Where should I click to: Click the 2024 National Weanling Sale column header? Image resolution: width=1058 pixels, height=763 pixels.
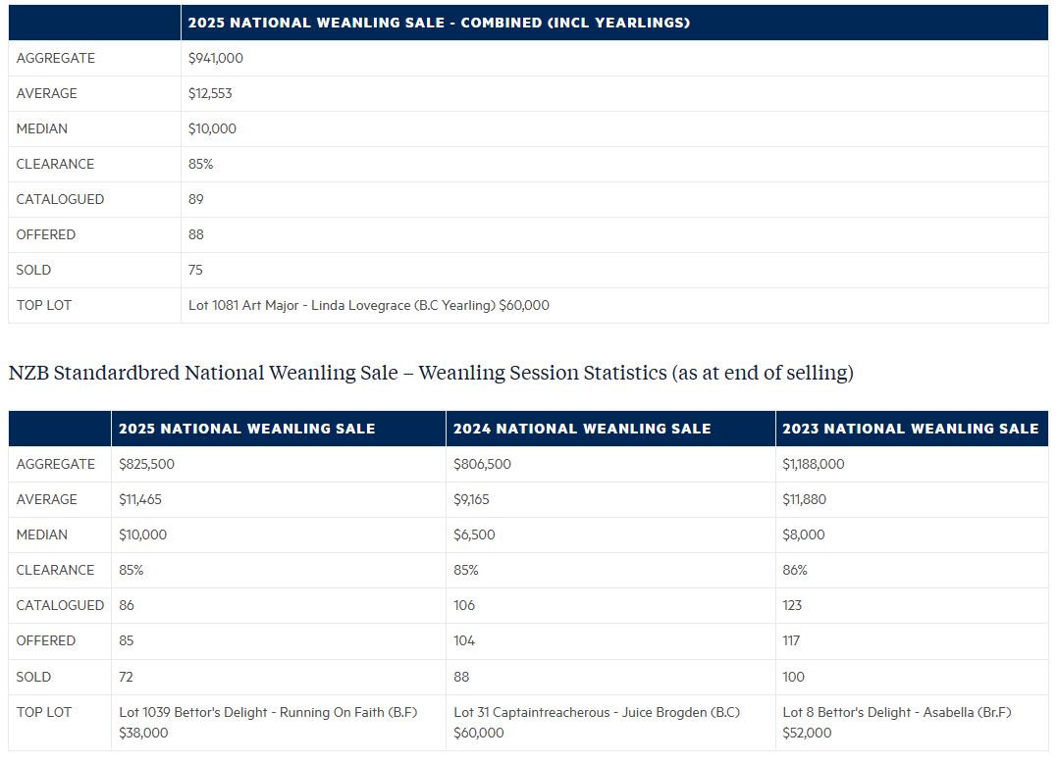pyautogui.click(x=582, y=429)
